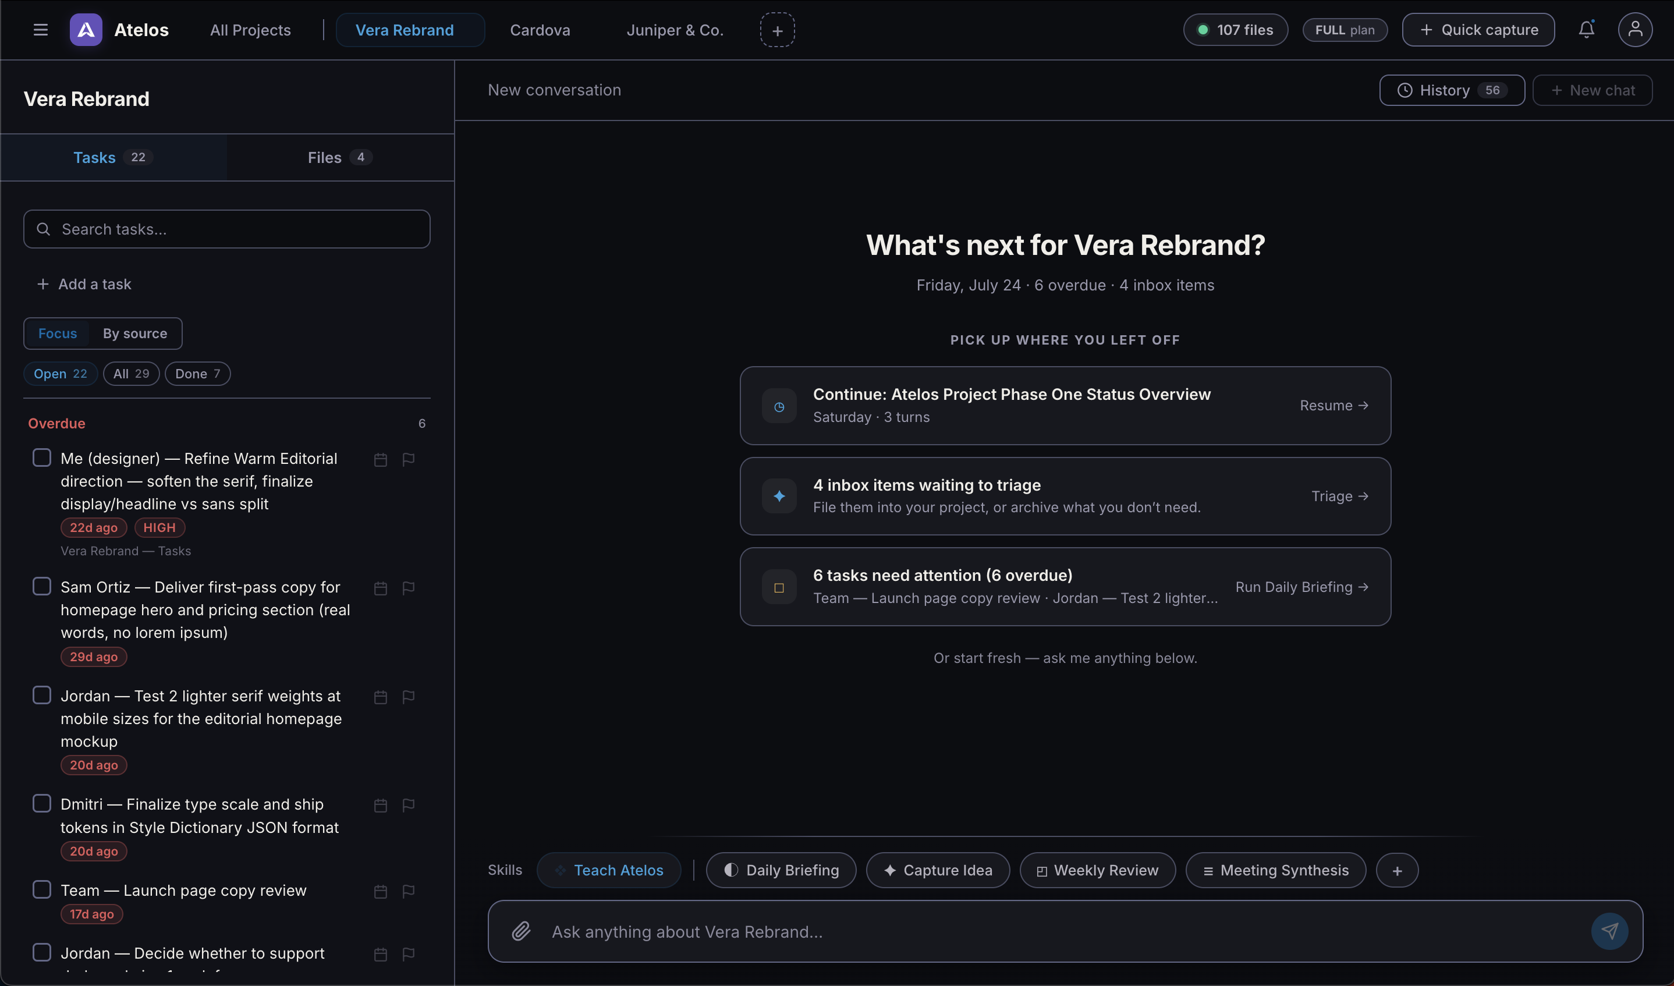Open notifications bell
This screenshot has width=1674, height=986.
click(1586, 30)
